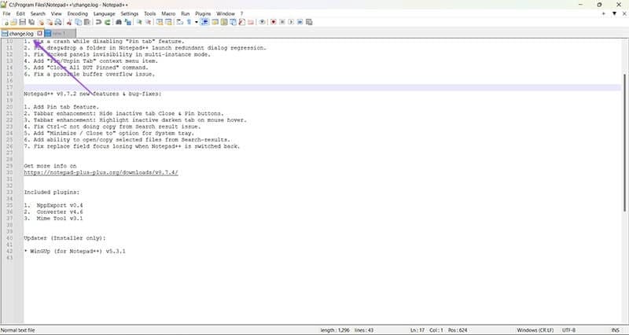Image resolution: width=629 pixels, height=335 pixels.
Task: Open the Search menu
Action: point(38,13)
